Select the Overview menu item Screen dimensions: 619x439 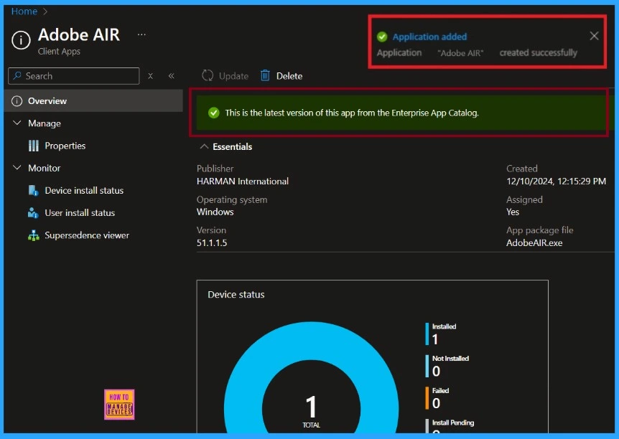coord(93,101)
